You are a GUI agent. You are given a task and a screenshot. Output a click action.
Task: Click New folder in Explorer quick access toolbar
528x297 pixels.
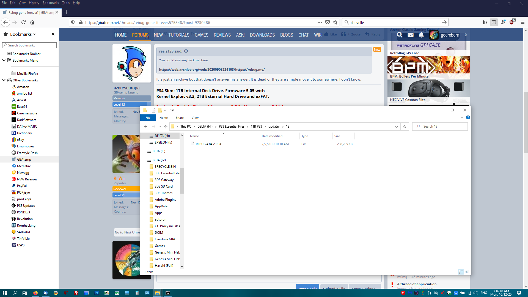(x=160, y=110)
